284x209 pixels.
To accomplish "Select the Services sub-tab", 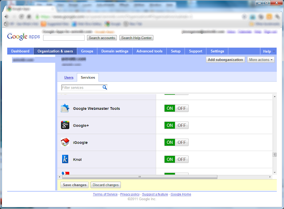I will pos(88,77).
